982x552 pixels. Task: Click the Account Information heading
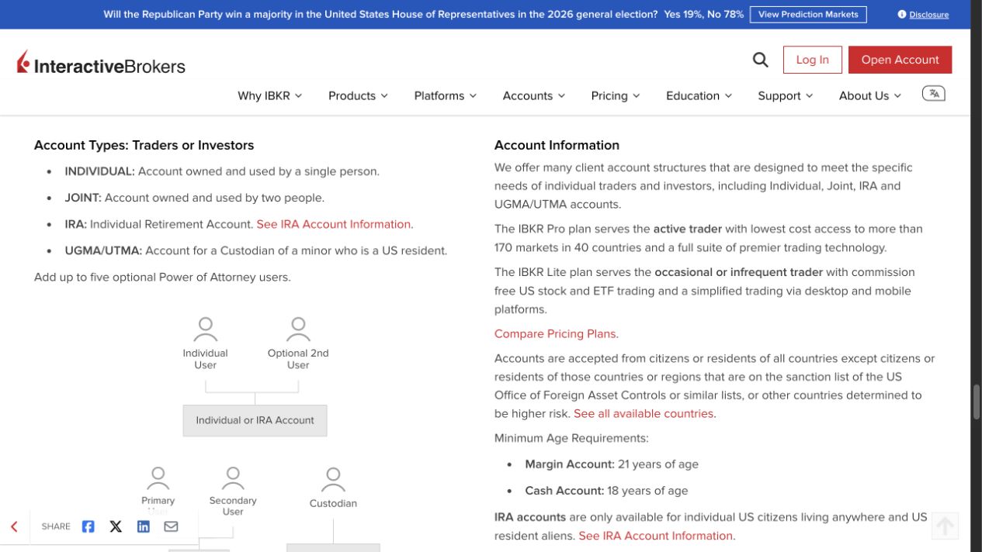pos(557,145)
